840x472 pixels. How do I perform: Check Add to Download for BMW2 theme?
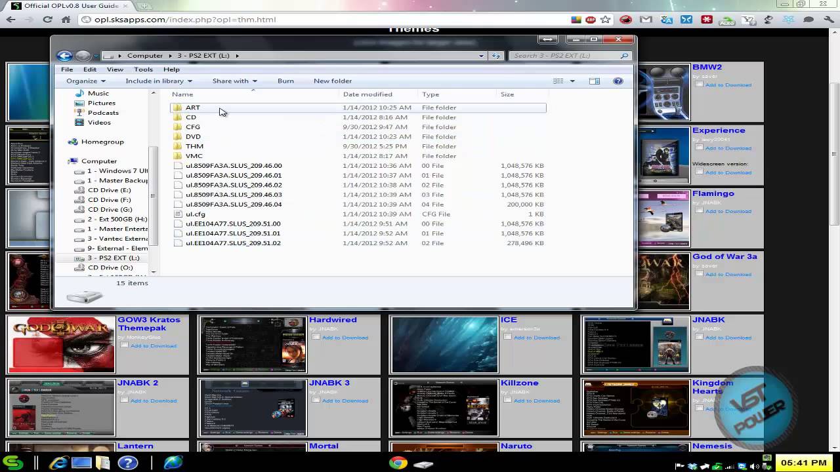[699, 85]
